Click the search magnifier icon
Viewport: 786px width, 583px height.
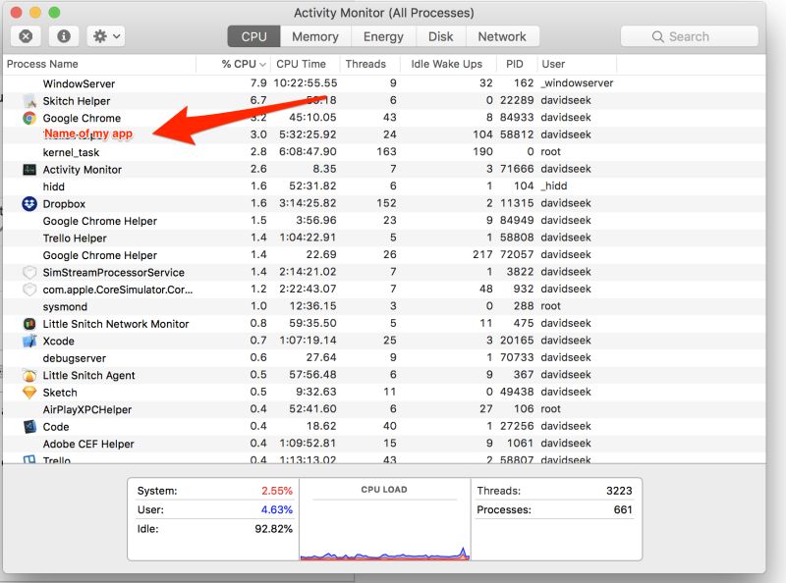click(657, 36)
